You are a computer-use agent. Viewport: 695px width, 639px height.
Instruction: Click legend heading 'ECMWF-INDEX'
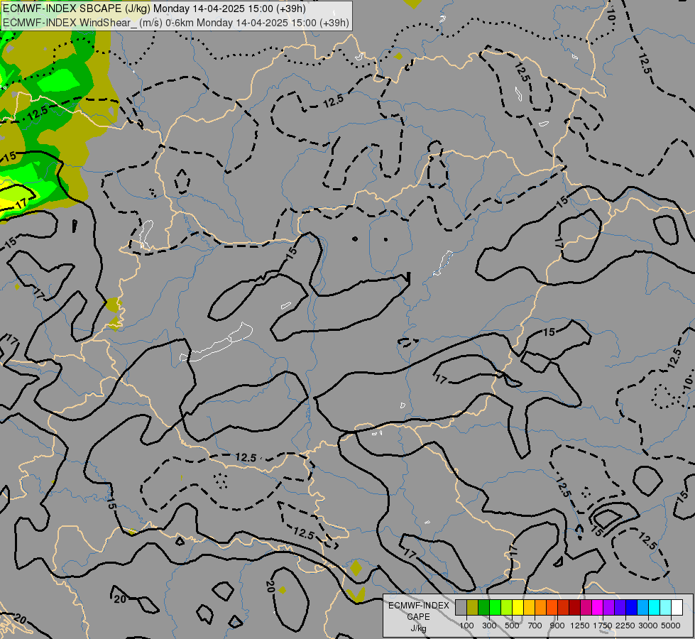[418, 606]
